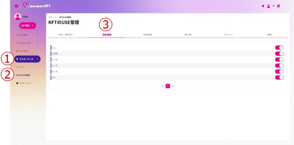Open the user account icon in header

click(x=268, y=6)
